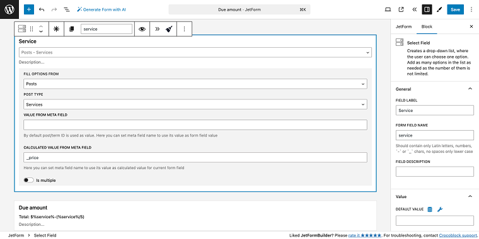Viewport: 479px width, 239px height.
Task: Redo the last undone change
Action: [x=54, y=9]
